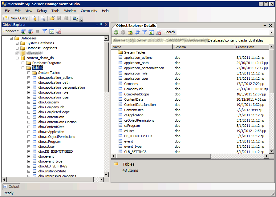
Task: Open the Details pane tab list dropdown
Action: click(x=265, y=26)
